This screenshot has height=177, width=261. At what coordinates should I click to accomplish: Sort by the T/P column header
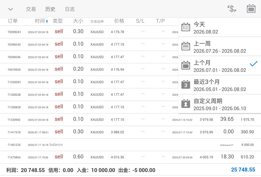click(160, 21)
